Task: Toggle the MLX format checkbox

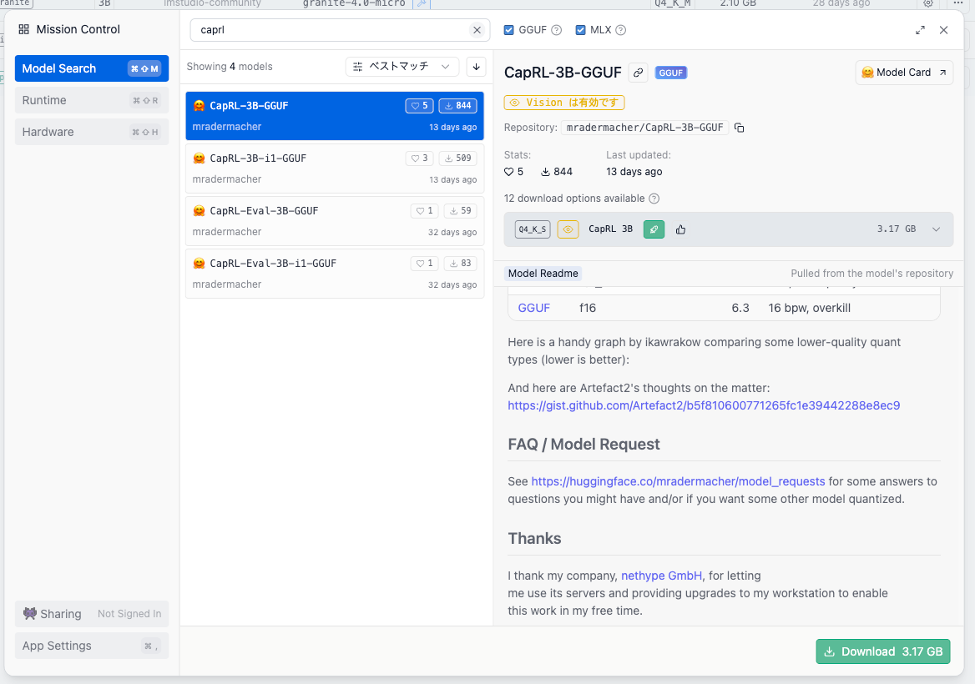Action: point(580,30)
